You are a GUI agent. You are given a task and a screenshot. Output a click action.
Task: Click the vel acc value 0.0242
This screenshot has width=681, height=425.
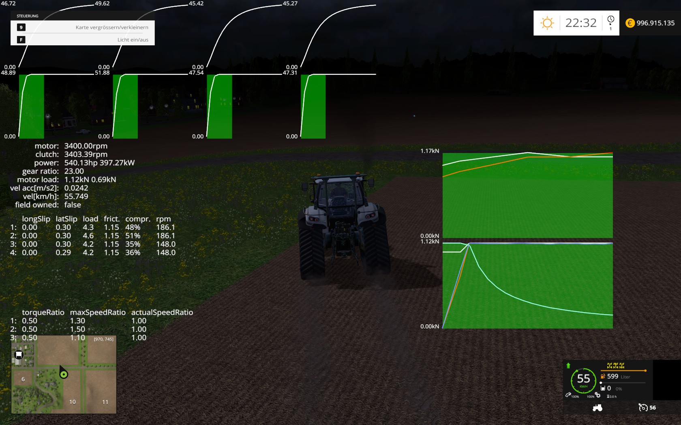tap(76, 188)
